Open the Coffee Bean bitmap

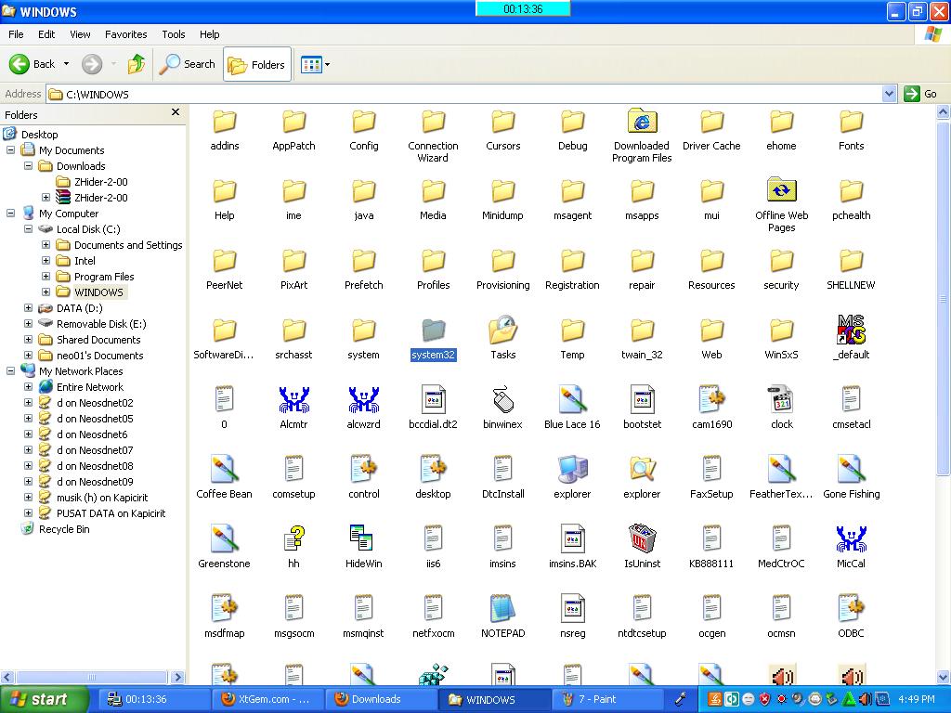224,470
